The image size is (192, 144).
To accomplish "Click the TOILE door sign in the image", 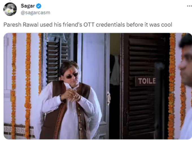I will [145, 81].
